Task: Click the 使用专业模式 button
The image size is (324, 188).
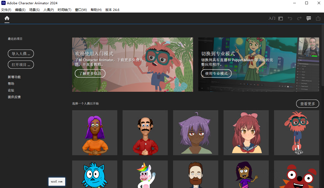Action: click(x=216, y=73)
